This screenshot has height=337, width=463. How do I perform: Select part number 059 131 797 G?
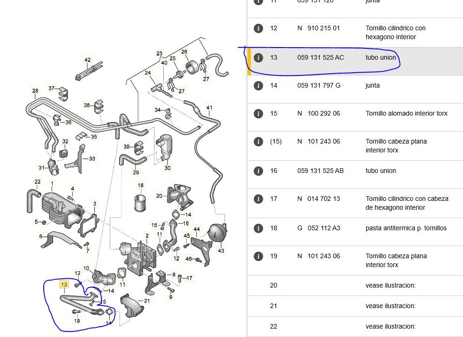click(x=319, y=86)
